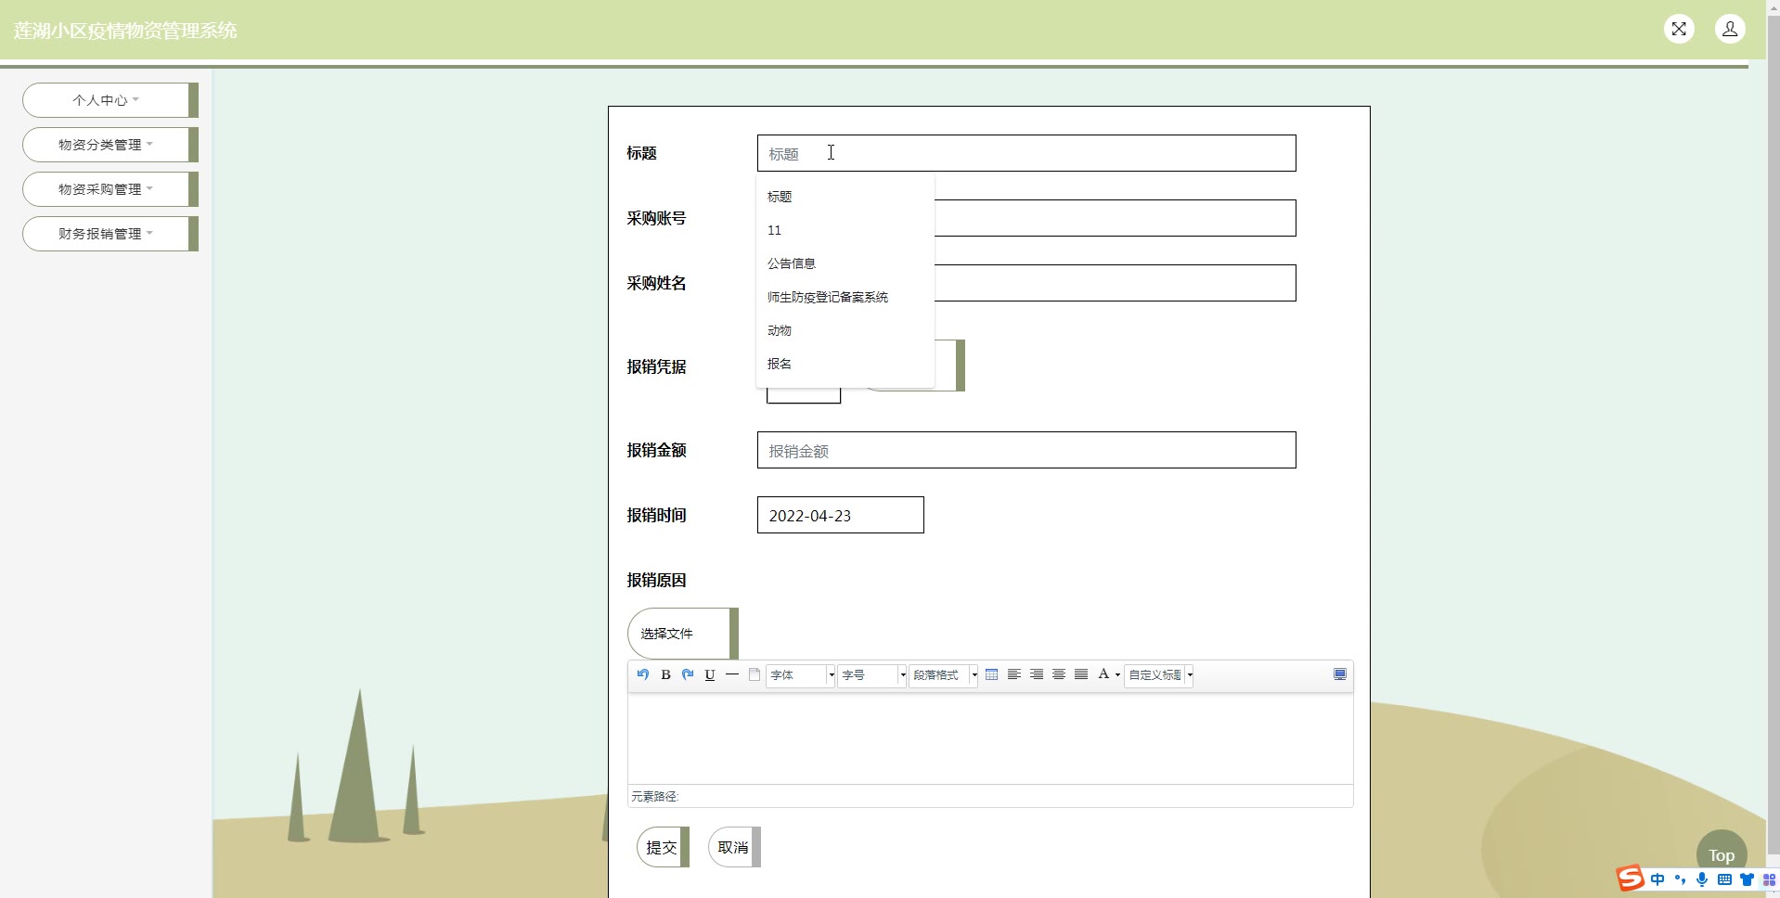Click inside the rich text editor area
The height and width of the screenshot is (898, 1780).
point(990,738)
